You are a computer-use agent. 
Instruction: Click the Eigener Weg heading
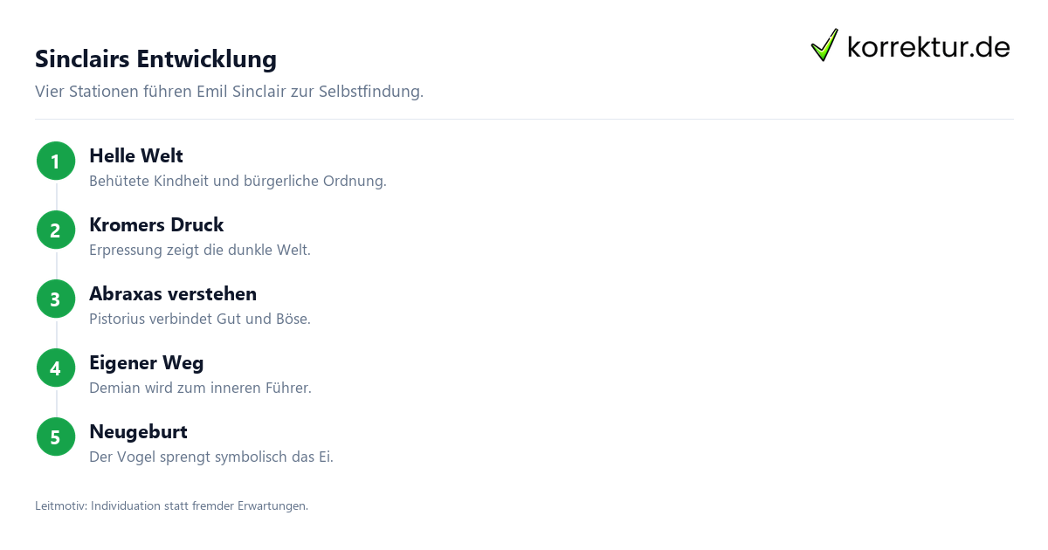point(146,363)
